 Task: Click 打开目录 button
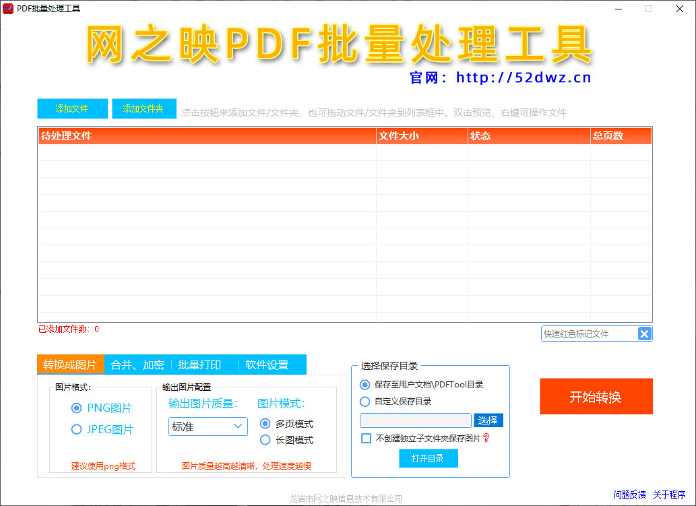[428, 458]
